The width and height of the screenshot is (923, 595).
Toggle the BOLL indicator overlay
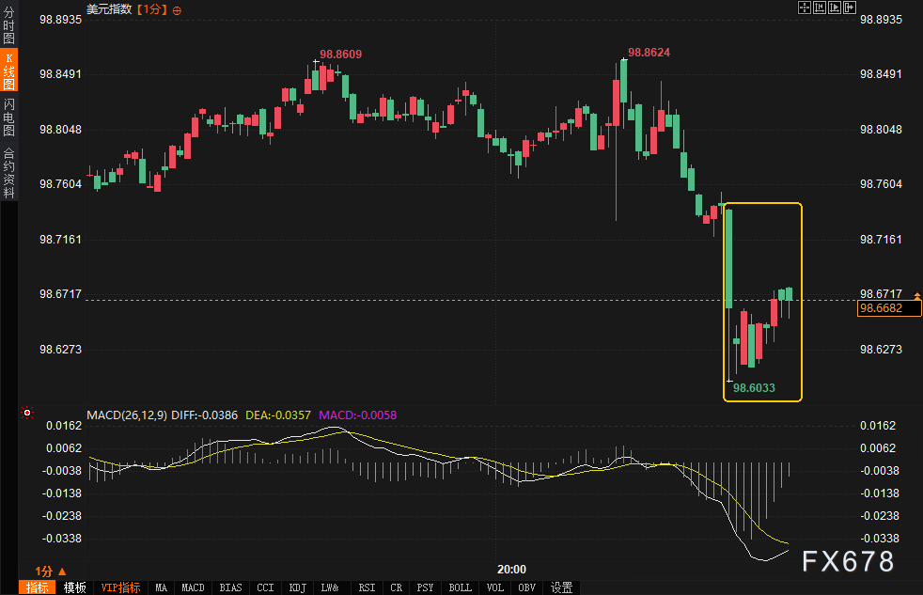pos(460,587)
